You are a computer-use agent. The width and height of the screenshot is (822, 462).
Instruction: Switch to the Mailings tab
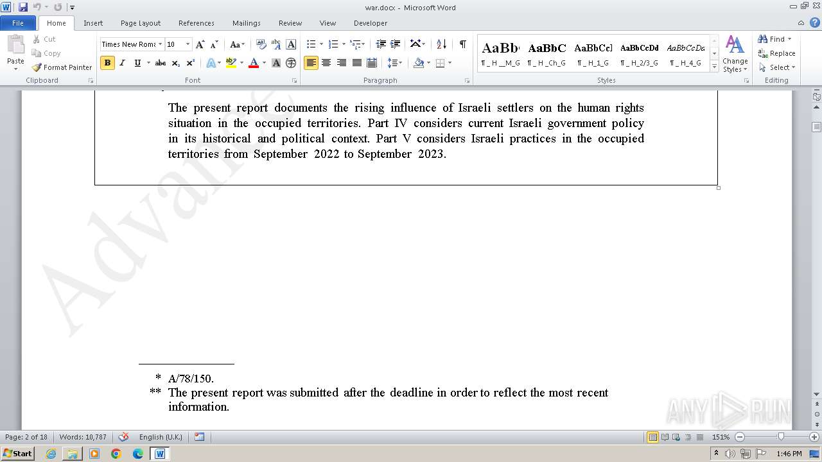(247, 23)
